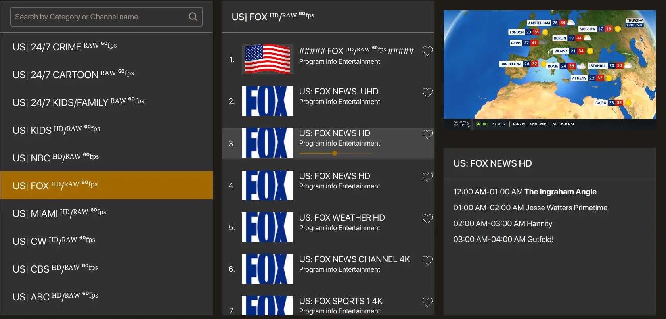Select the ##### FOX ##### header entry
The height and width of the screenshot is (319, 666).
point(328,59)
